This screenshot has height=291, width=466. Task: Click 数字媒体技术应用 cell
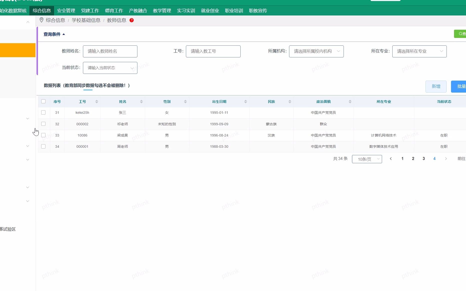tap(384, 146)
